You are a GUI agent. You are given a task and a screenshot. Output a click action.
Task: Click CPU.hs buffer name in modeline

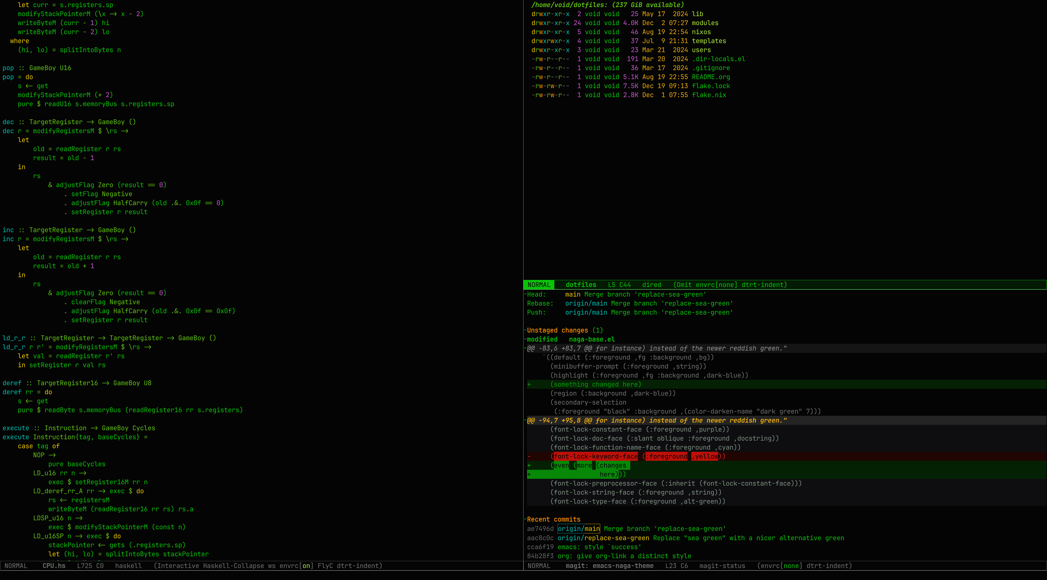[54, 566]
